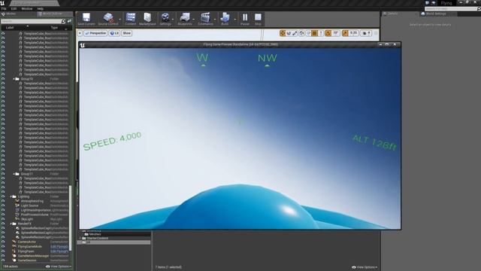481x271 pixels.
Task: Open the File menu
Action: coord(4,9)
